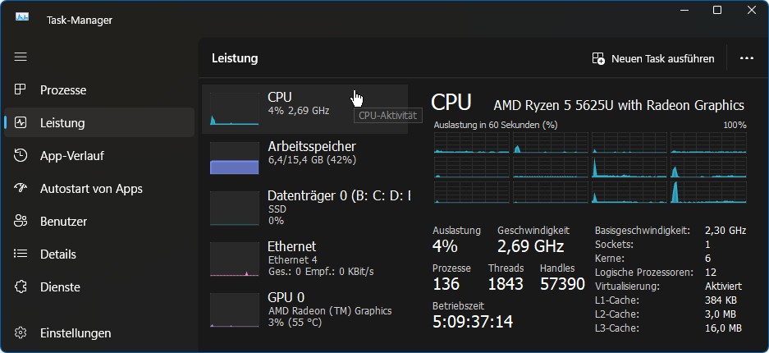Click the Ethernet mini activity graph
Image resolution: width=769 pixels, height=353 pixels.
click(235, 259)
